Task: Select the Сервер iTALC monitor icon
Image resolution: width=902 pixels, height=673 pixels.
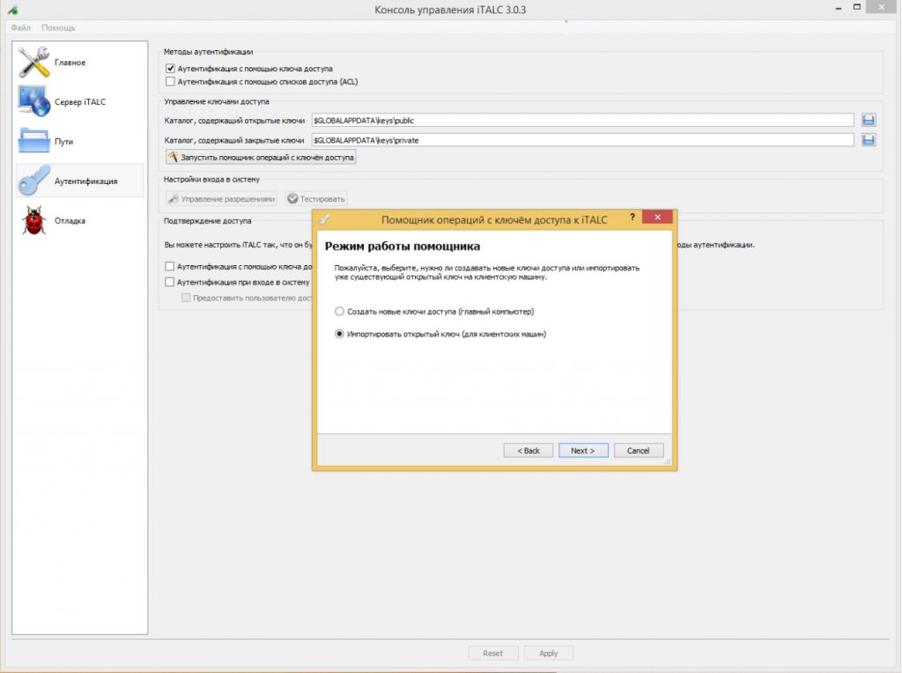Action: pyautogui.click(x=34, y=102)
